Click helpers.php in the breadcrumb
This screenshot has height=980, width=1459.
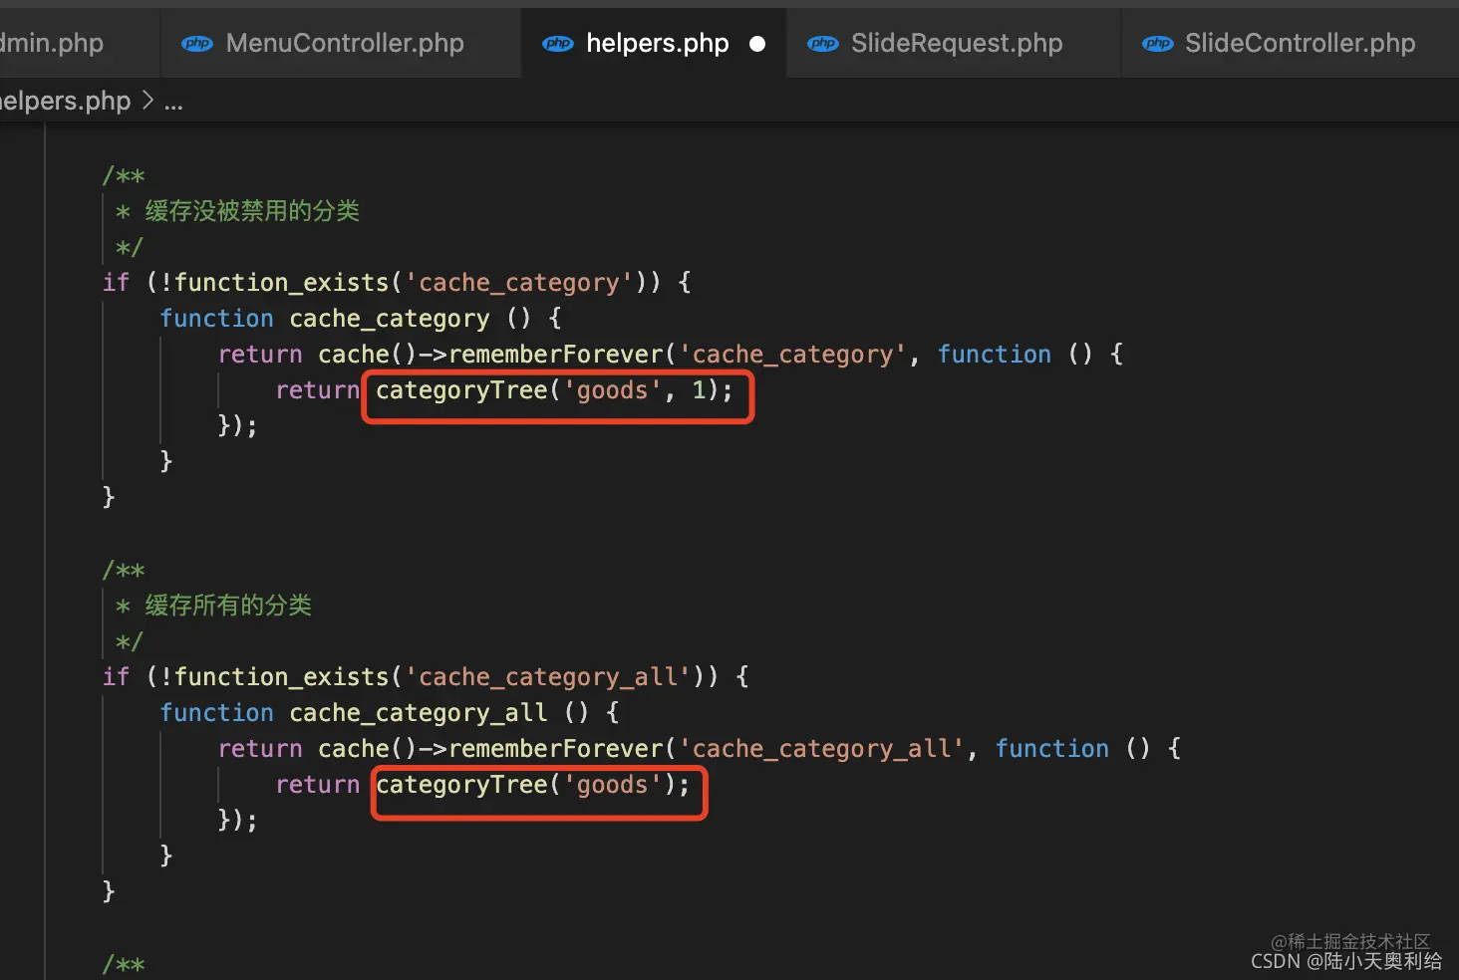tap(65, 101)
